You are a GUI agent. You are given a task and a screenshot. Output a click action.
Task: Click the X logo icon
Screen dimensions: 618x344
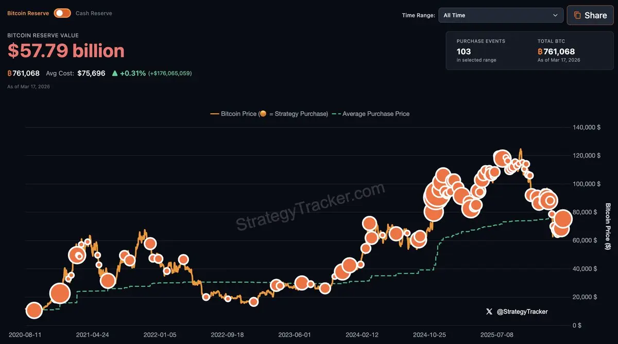coord(489,312)
